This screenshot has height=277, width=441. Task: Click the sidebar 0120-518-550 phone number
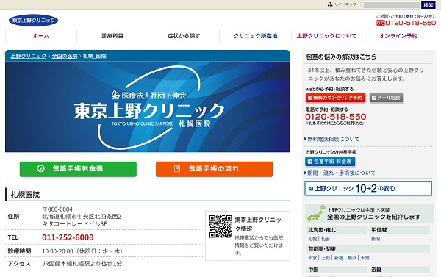(336, 117)
